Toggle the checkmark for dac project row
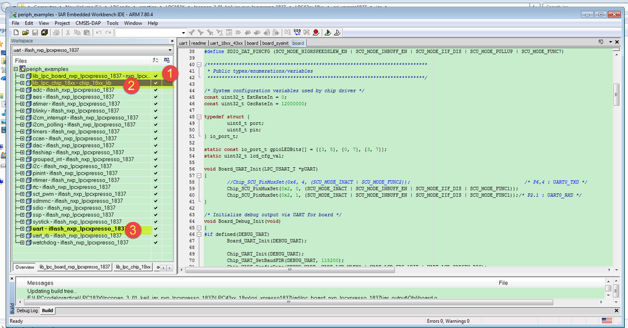Image resolution: width=628 pixels, height=328 pixels. (x=155, y=145)
